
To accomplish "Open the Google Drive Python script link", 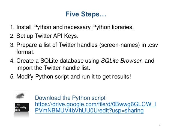I will [95, 107].
